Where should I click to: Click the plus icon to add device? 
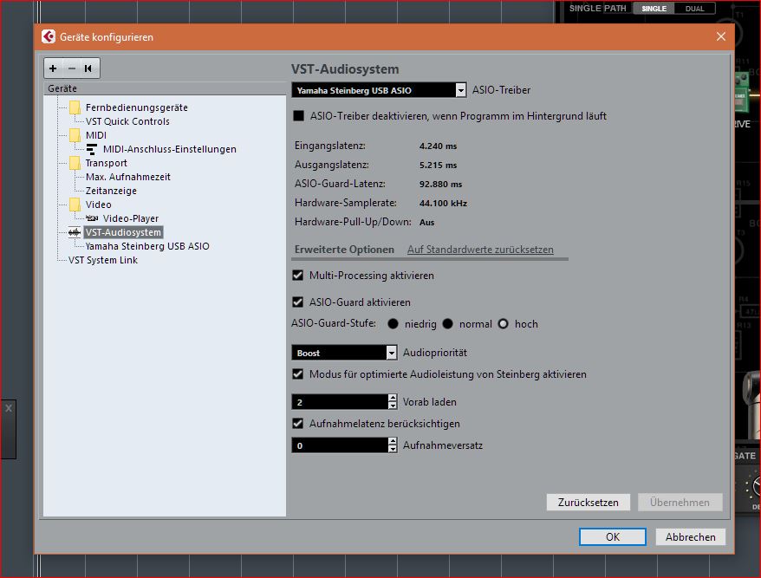tap(54, 68)
